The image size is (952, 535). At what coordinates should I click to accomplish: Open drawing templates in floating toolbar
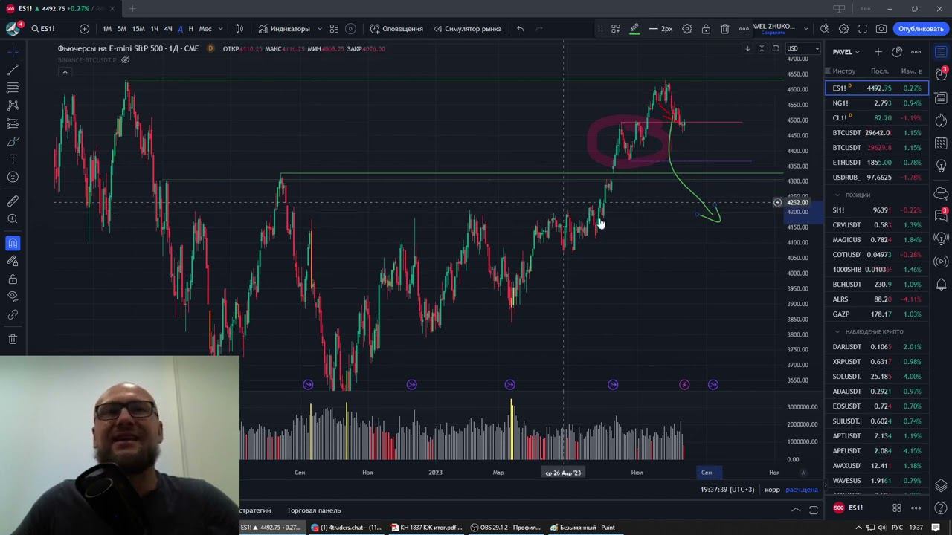pos(616,29)
